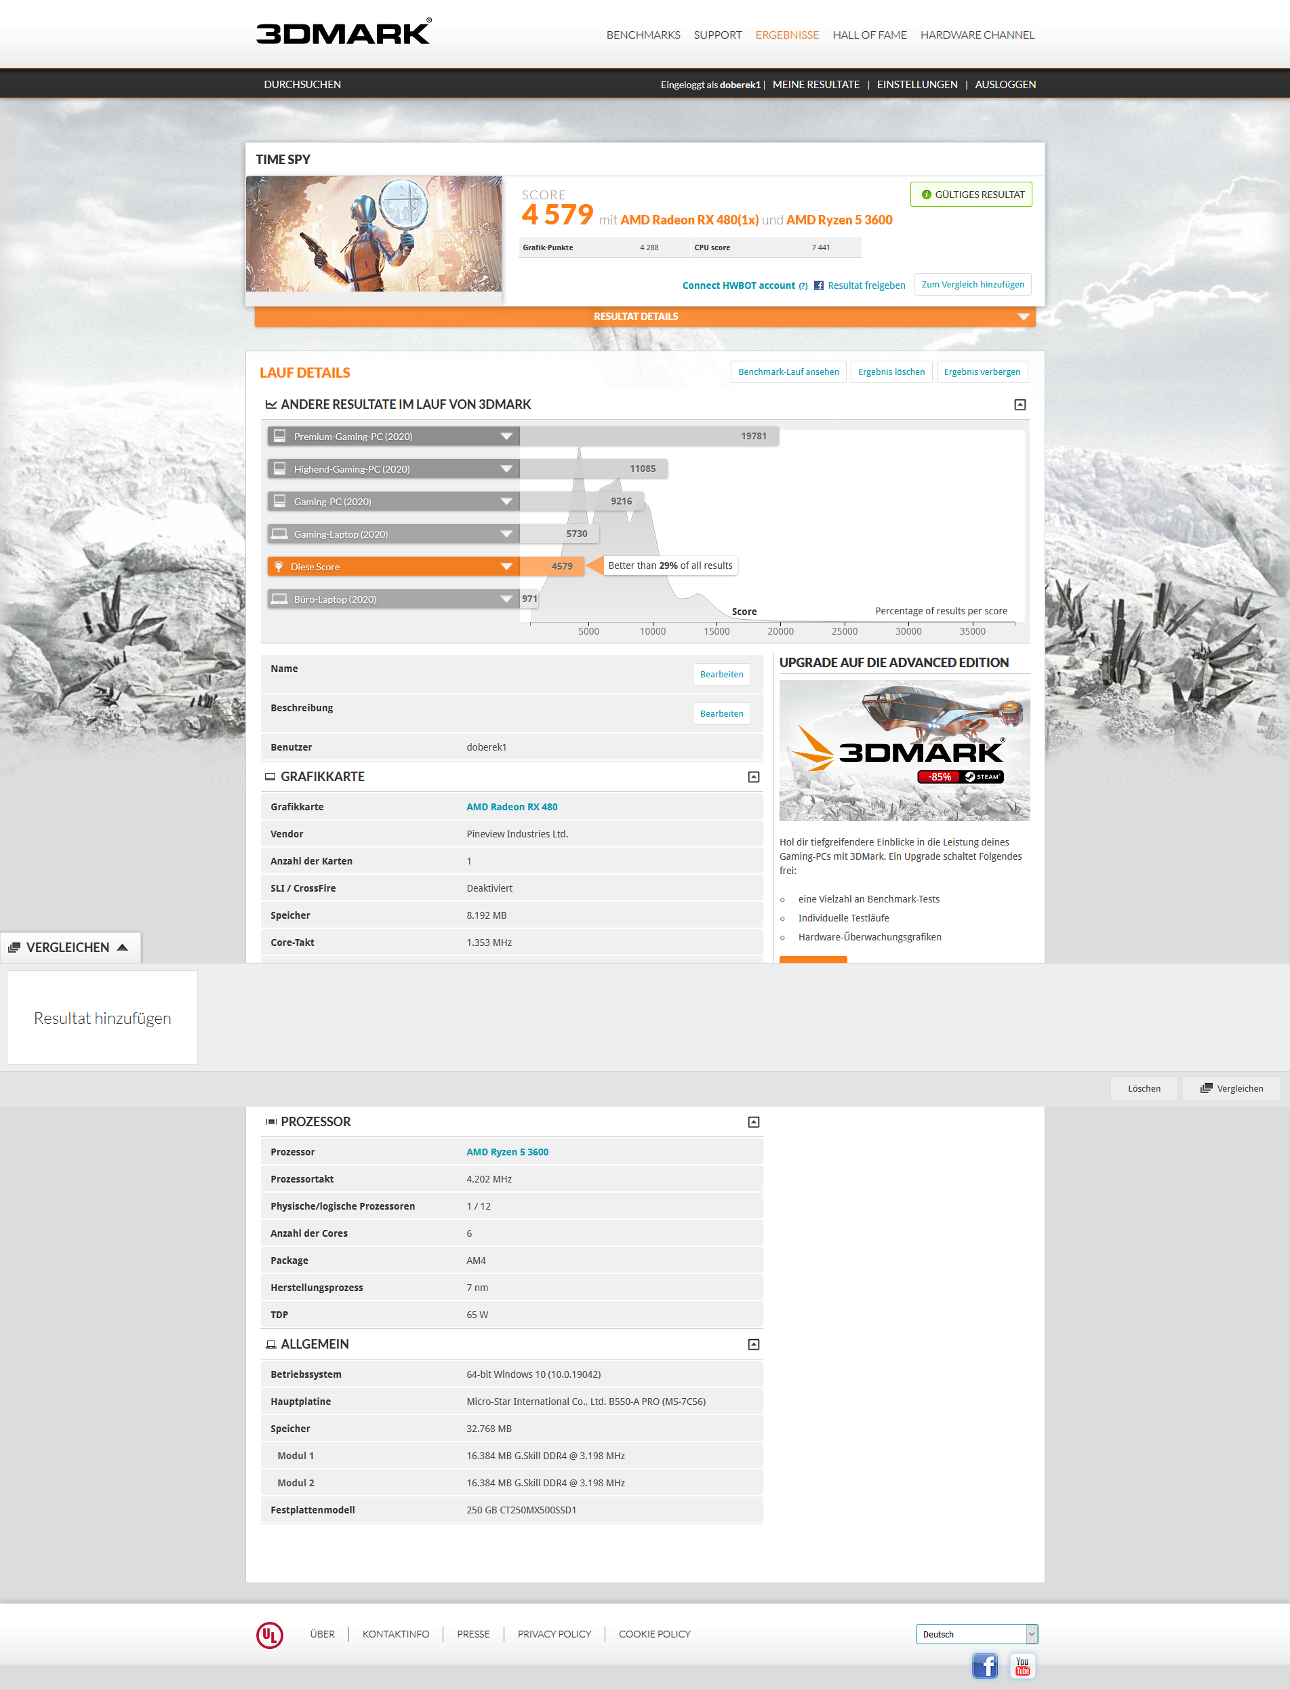The height and width of the screenshot is (1689, 1290).
Task: Toggle the Vergleichen compare panel tab
Action: [70, 947]
